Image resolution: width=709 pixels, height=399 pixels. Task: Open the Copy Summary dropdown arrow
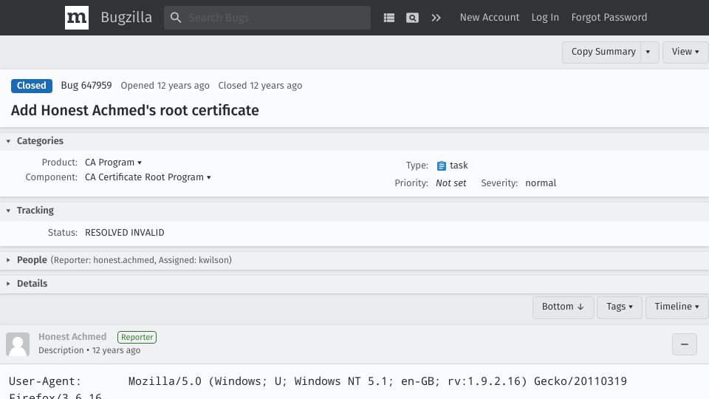click(649, 52)
